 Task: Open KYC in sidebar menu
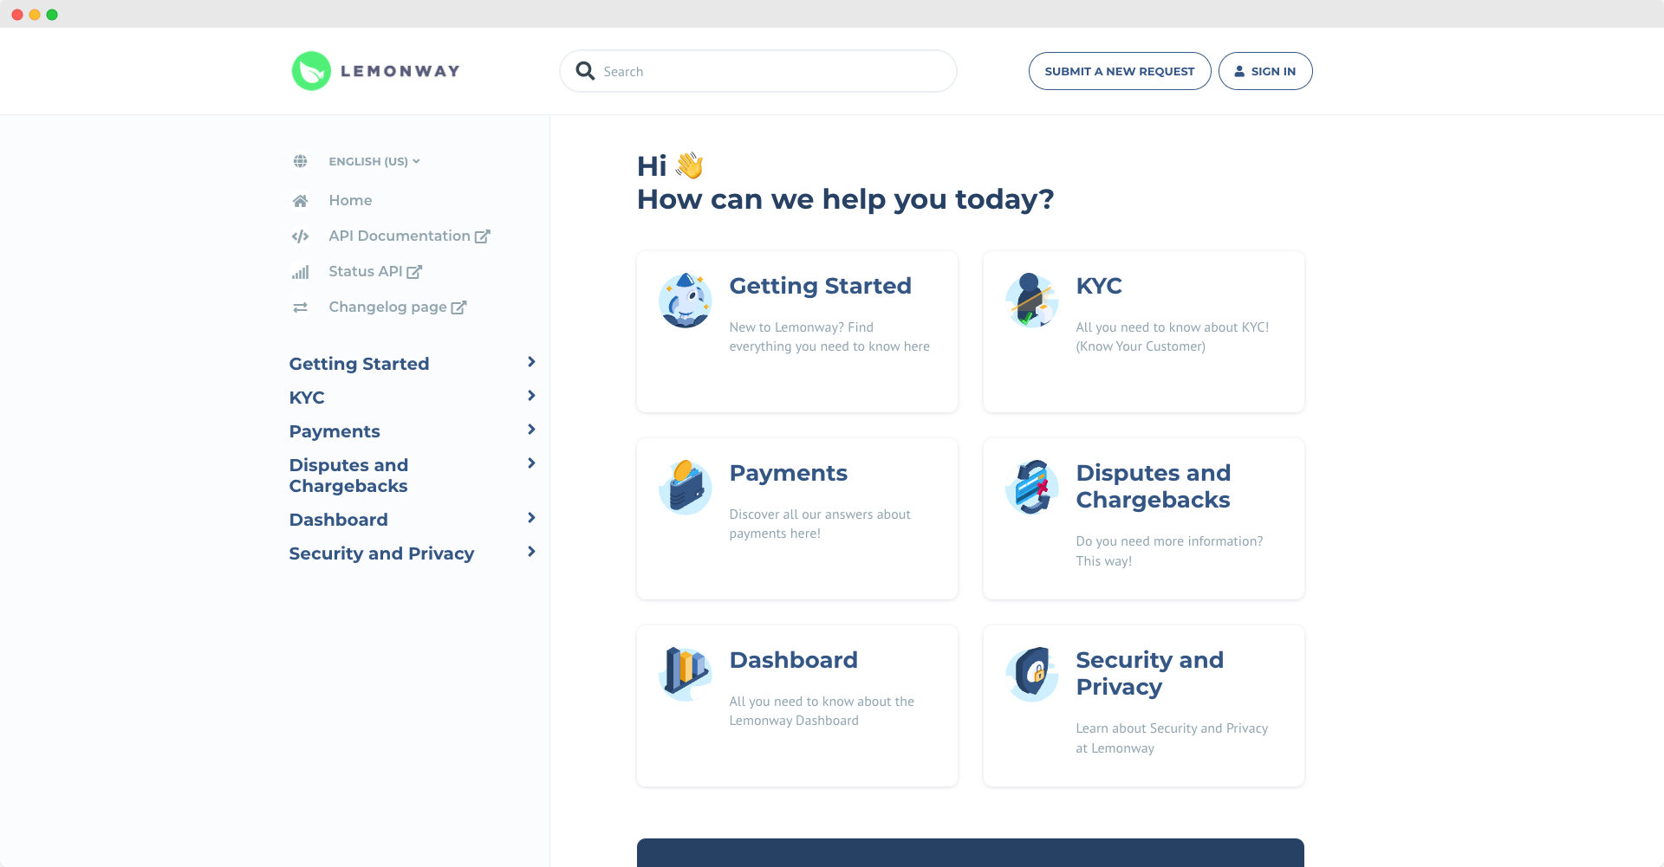point(307,398)
